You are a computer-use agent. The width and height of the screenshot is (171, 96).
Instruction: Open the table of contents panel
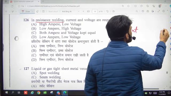[6, 11]
